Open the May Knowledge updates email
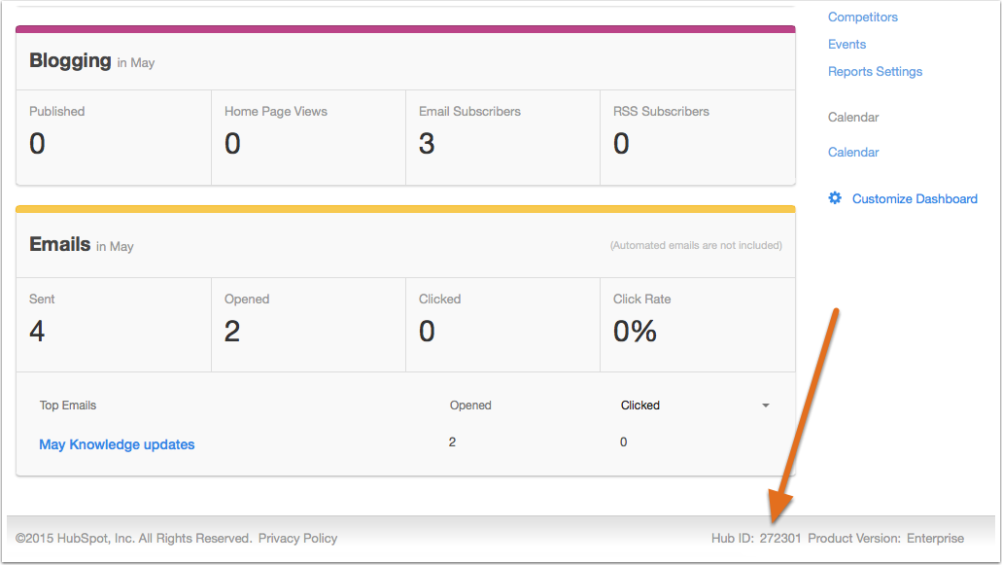The height and width of the screenshot is (565, 1002). 117,444
